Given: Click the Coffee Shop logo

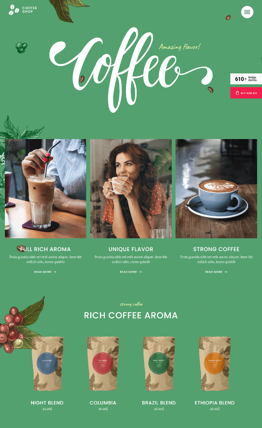Looking at the screenshot, I should point(23,10).
